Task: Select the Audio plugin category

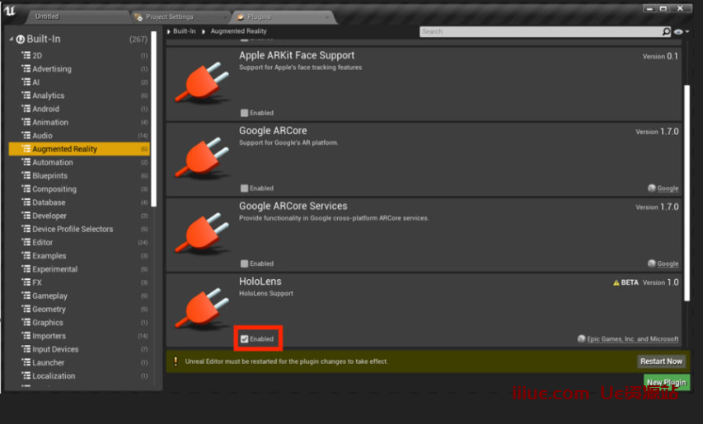Action: (x=42, y=136)
